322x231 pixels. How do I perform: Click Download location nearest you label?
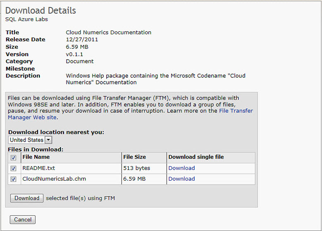click(56, 132)
